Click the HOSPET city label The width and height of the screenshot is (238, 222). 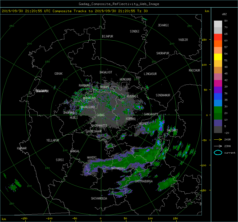pos(143,124)
